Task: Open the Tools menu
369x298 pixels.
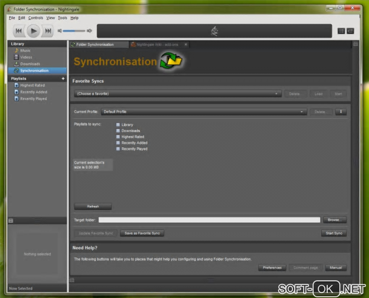Action: [62, 18]
